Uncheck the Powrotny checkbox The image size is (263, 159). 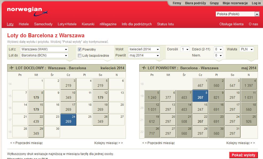click(x=79, y=50)
